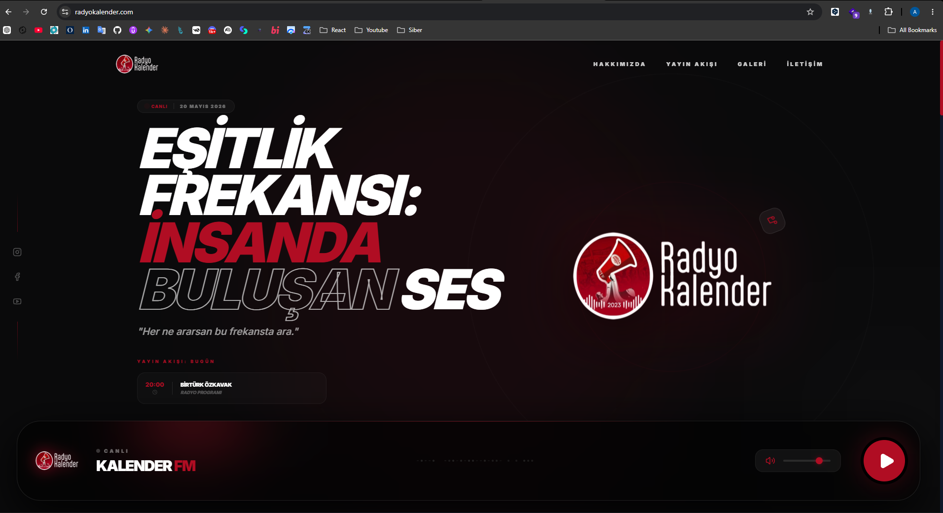
Task: Click the YAYIN AKIŞI: BUGÜN heading
Action: click(x=176, y=362)
